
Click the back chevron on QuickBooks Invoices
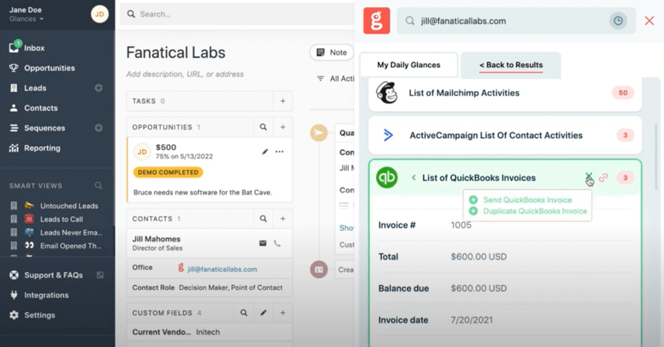point(413,178)
